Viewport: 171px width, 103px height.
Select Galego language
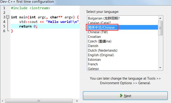click(x=123, y=68)
